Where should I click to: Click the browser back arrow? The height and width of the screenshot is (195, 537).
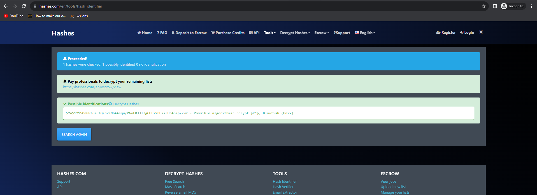[6, 6]
